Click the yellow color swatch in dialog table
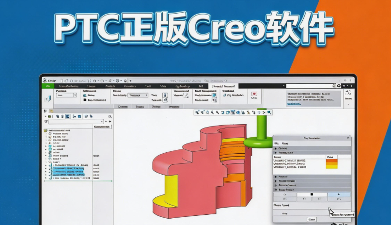 tap(332, 167)
